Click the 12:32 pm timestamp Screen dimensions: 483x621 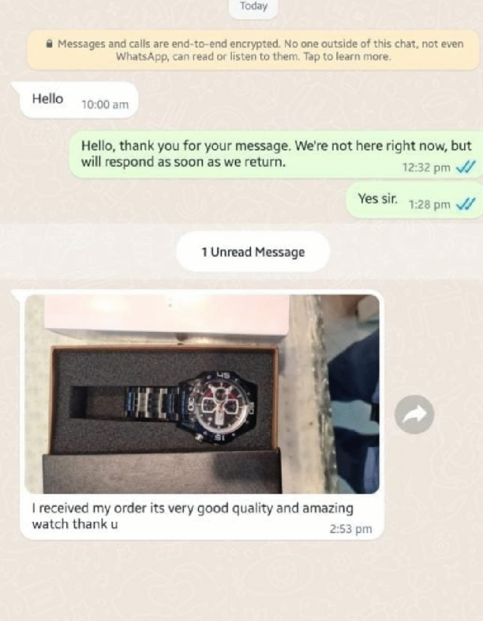point(427,168)
